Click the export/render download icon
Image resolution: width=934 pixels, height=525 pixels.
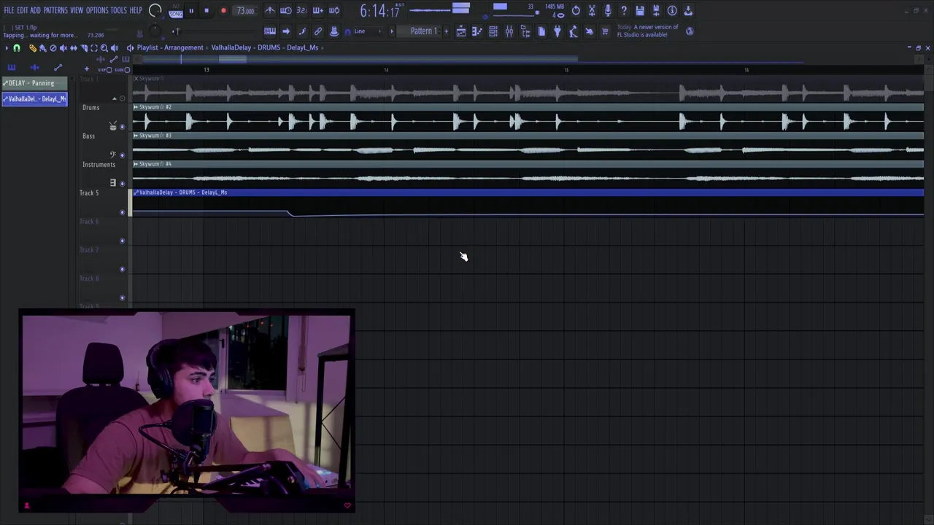pyautogui.click(x=688, y=11)
